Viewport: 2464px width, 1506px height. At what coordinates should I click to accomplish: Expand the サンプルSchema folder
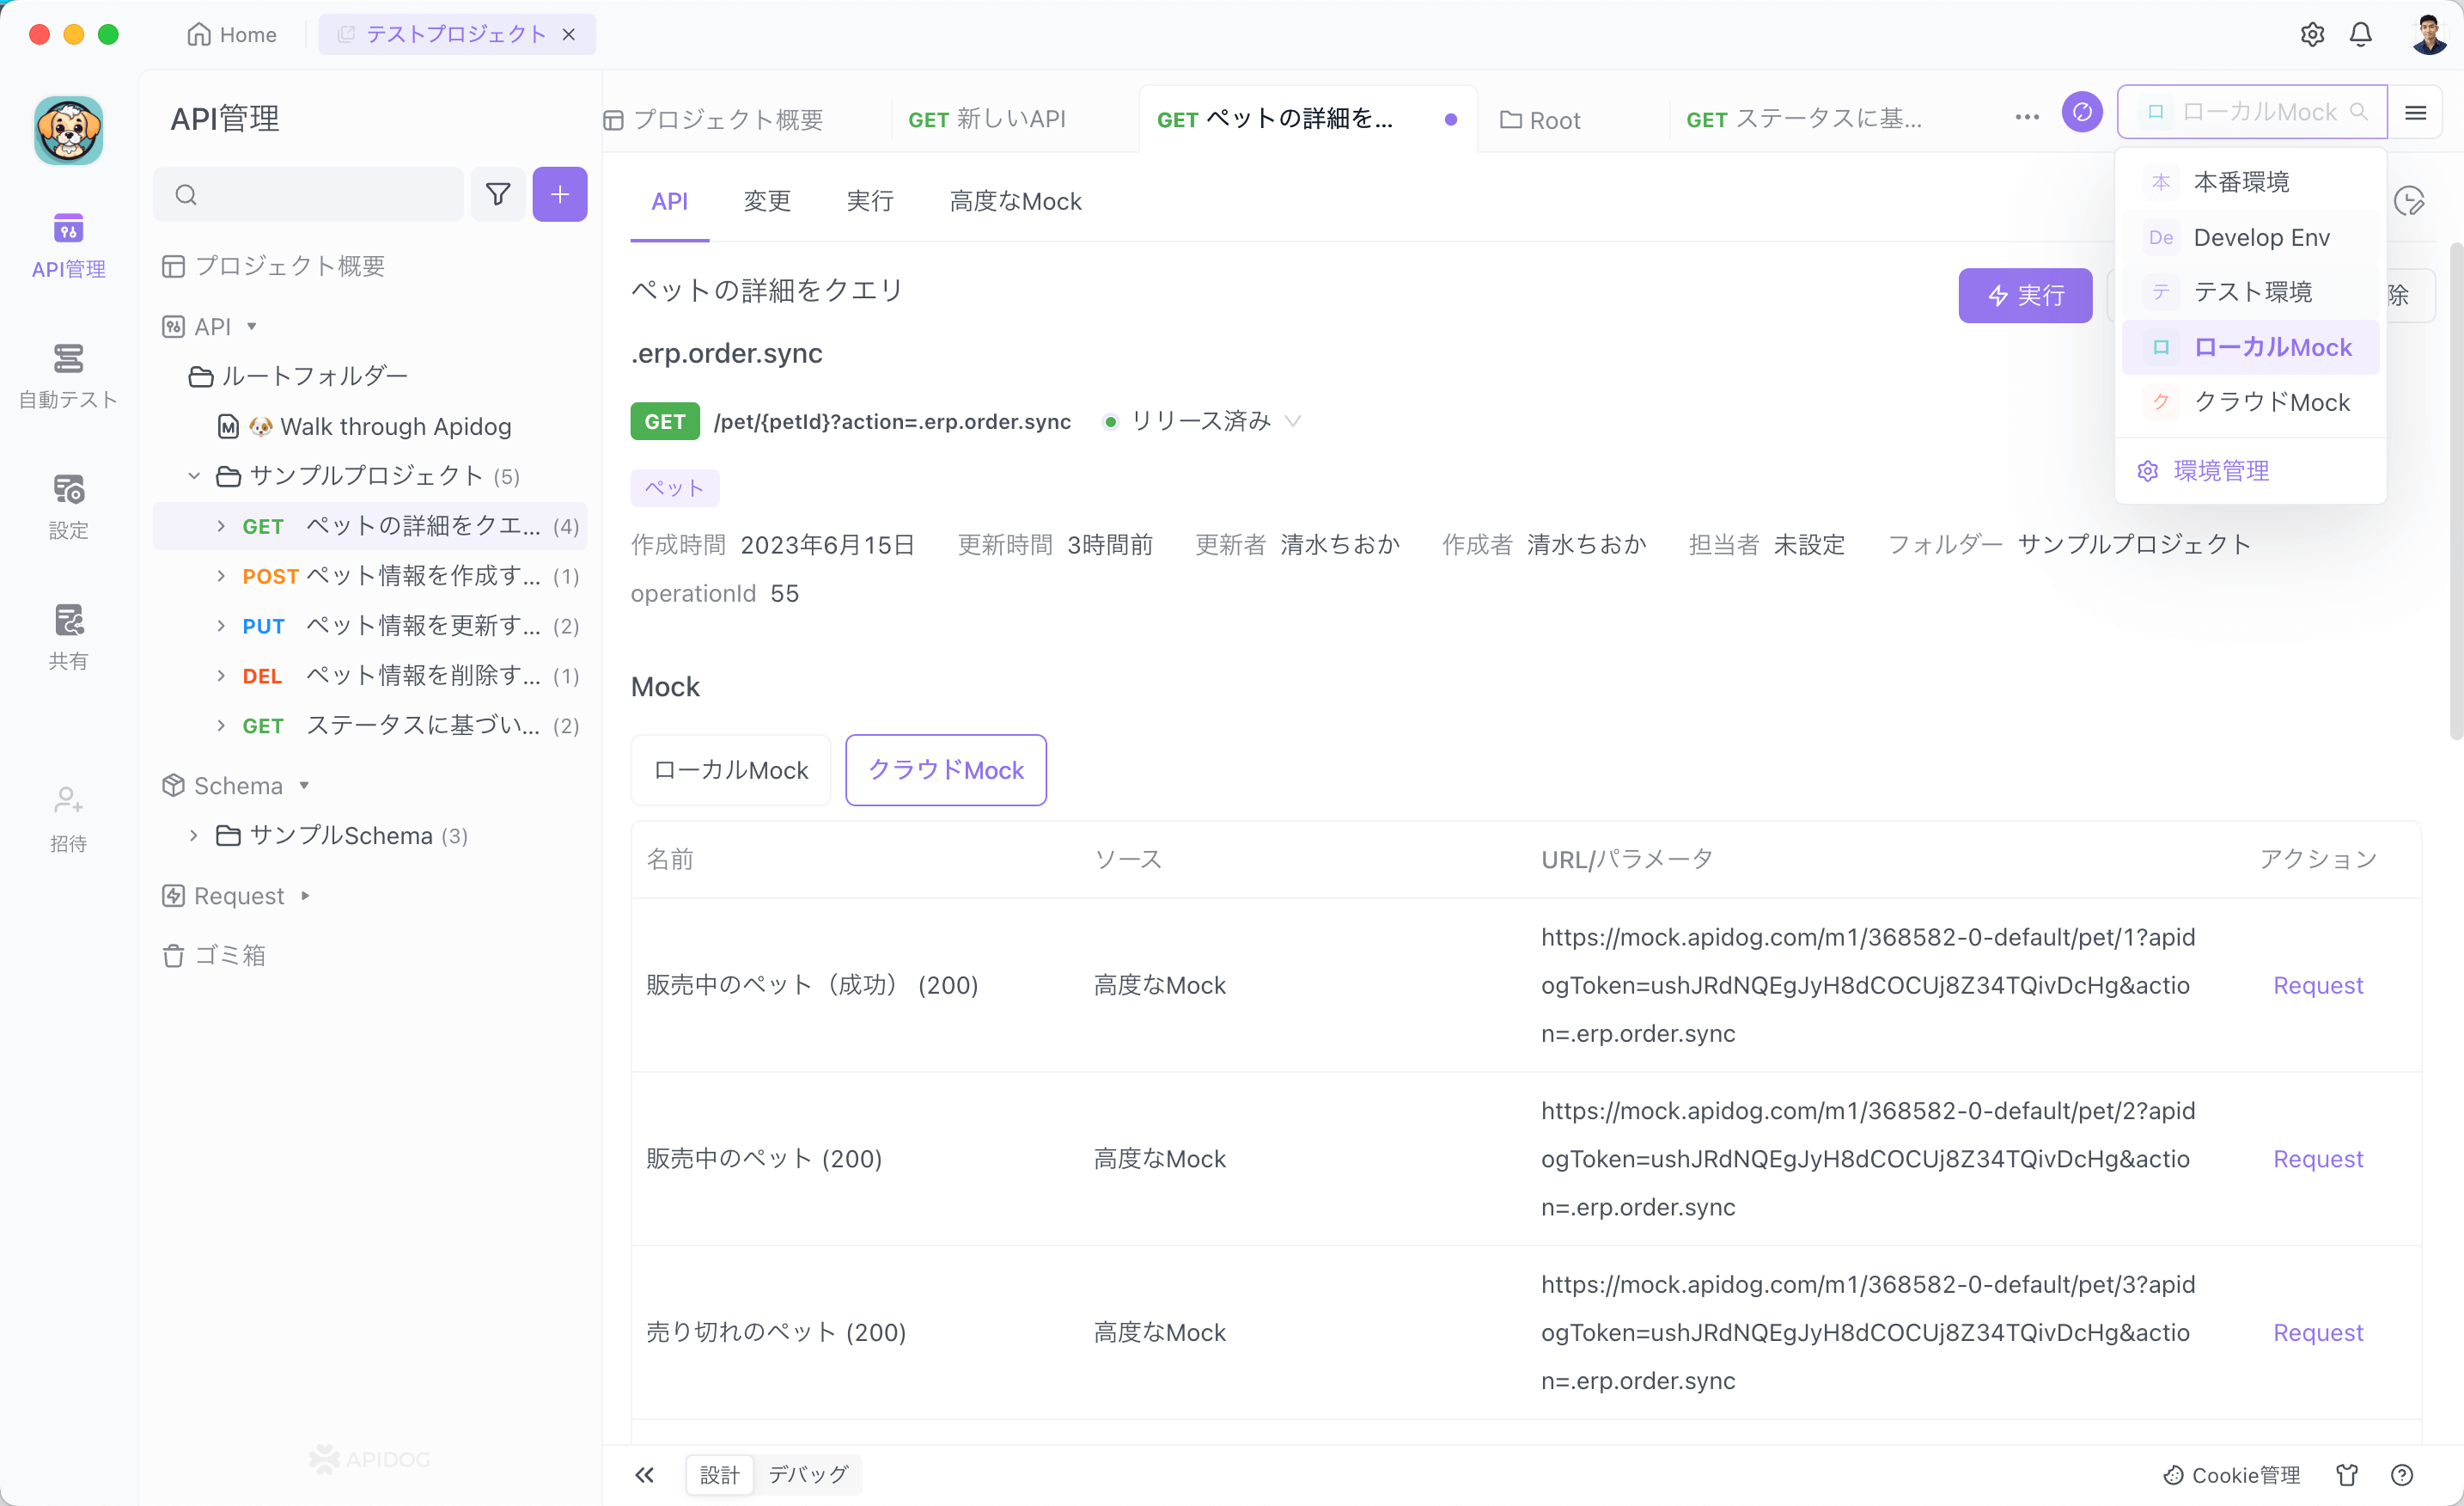(194, 836)
